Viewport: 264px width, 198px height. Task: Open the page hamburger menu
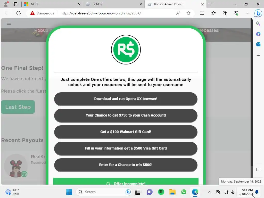coord(9,23)
